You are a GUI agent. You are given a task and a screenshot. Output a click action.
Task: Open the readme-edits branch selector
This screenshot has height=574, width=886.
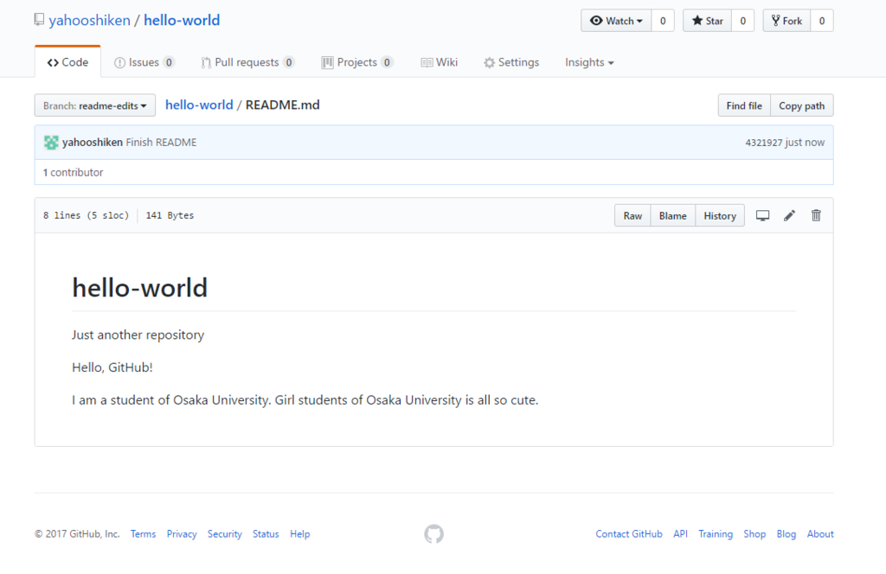point(95,105)
